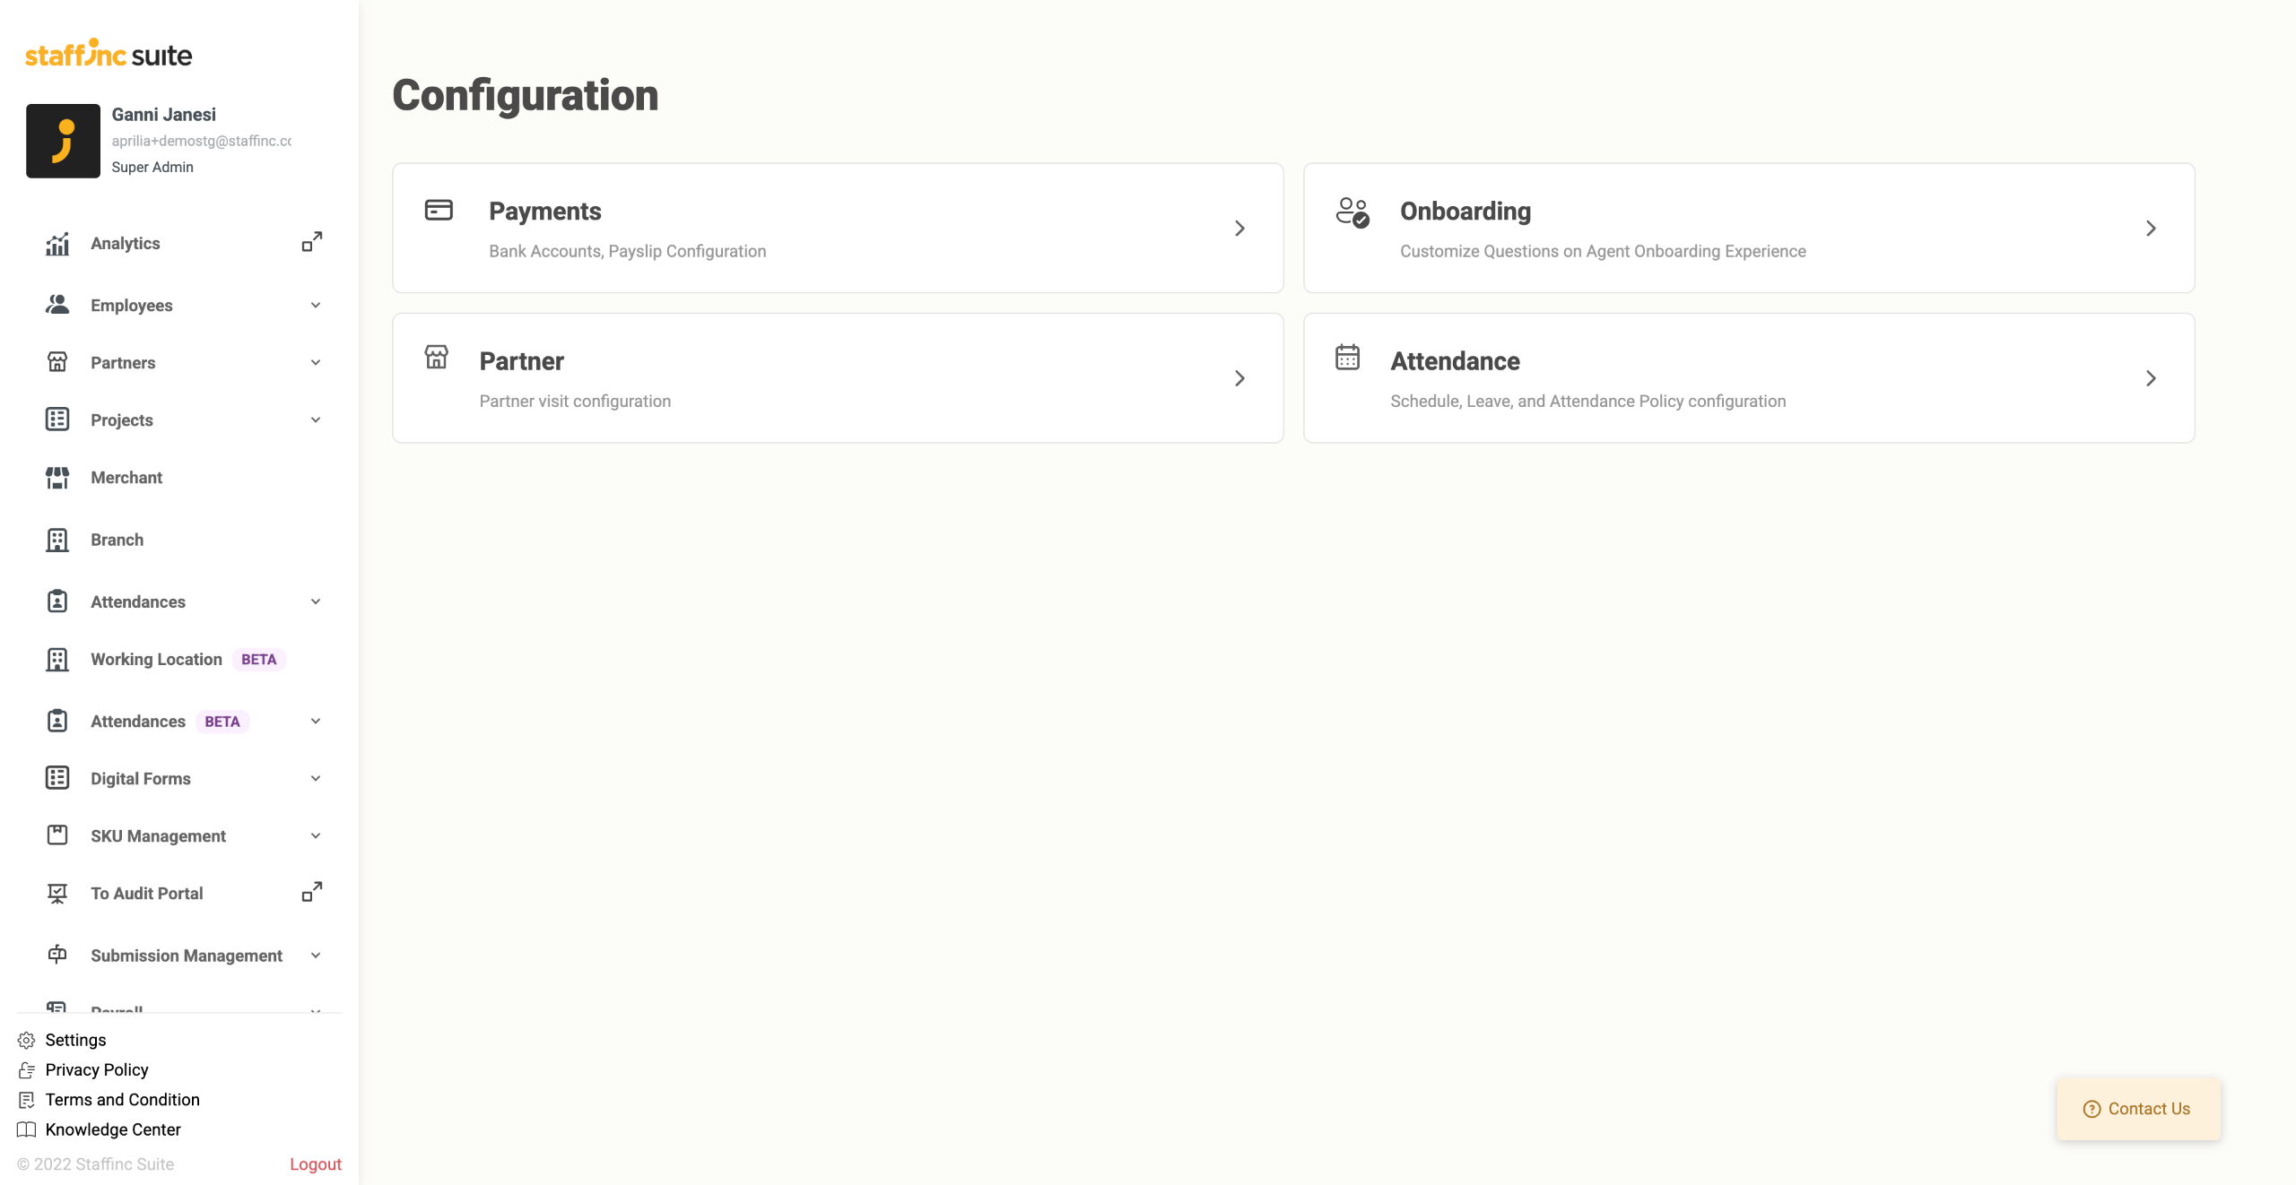Click the Logout link
The width and height of the screenshot is (2296, 1185).
[315, 1164]
